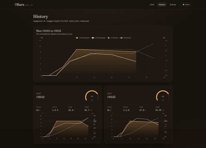Click the 1:2.5 ratio value

55,110
